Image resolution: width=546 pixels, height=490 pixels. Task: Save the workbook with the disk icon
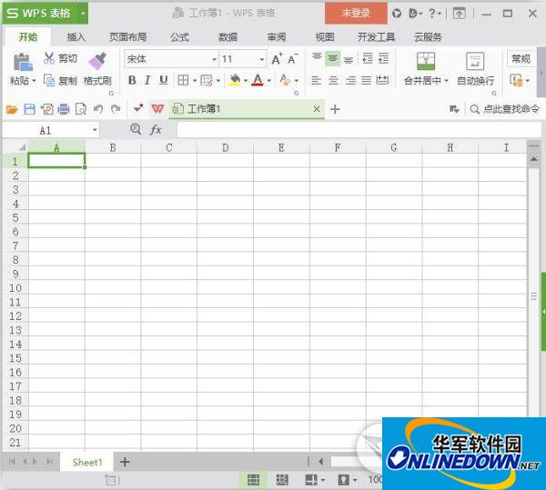30,110
